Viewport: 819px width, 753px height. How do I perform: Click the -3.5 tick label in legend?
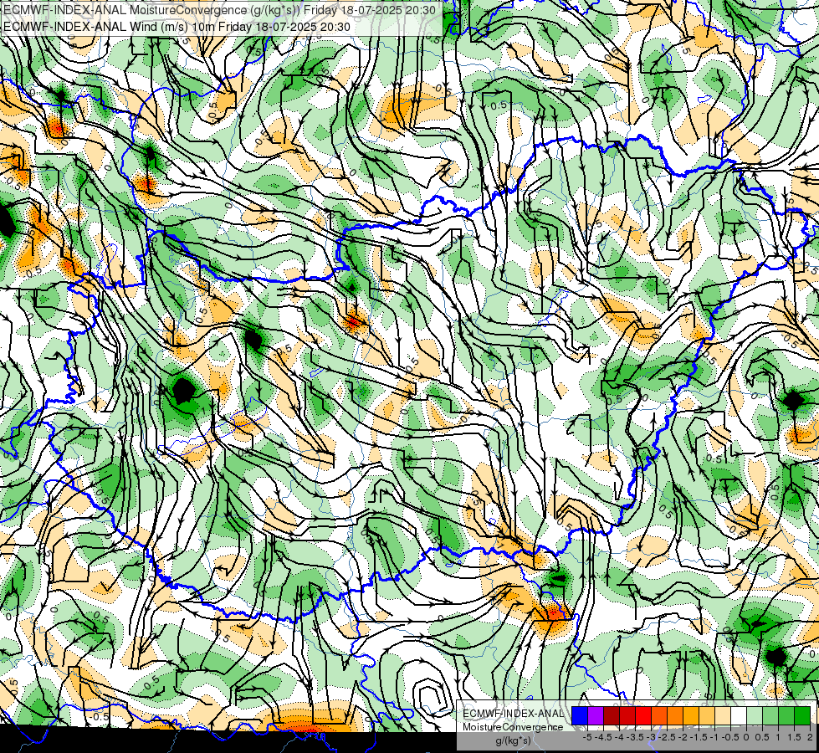(636, 737)
